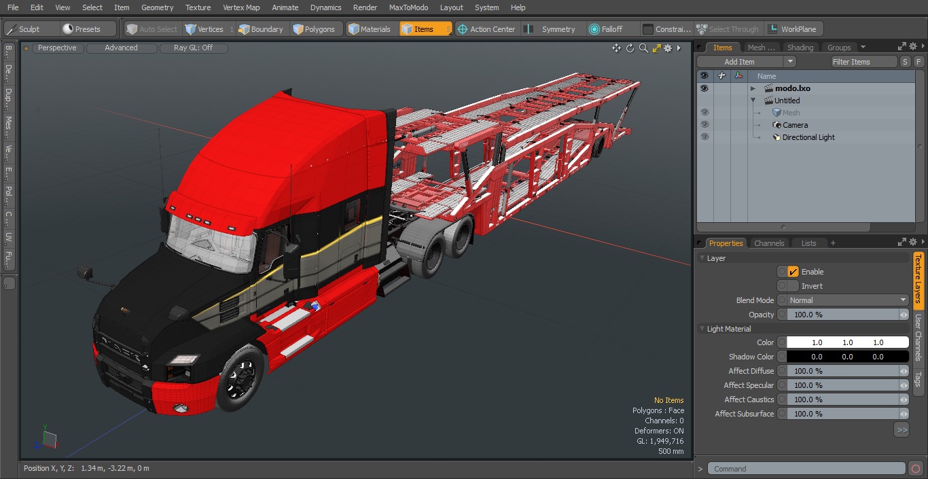The image size is (928, 479).
Task: Toggle visibility of modo.lxo scene
Action: click(x=704, y=88)
